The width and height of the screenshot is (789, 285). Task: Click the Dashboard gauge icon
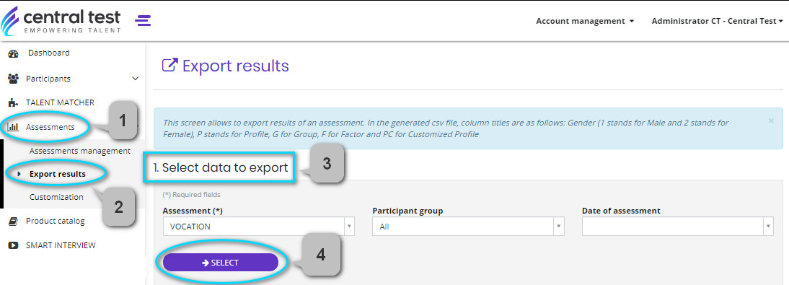14,53
